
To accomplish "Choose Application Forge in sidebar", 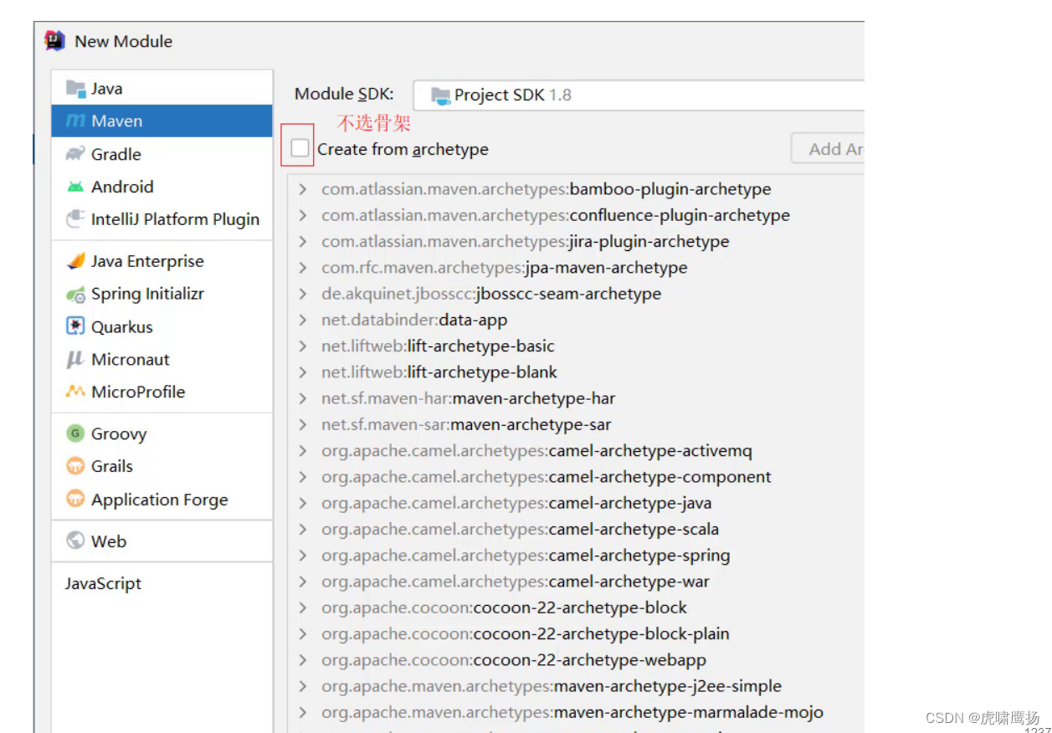I will coord(162,500).
